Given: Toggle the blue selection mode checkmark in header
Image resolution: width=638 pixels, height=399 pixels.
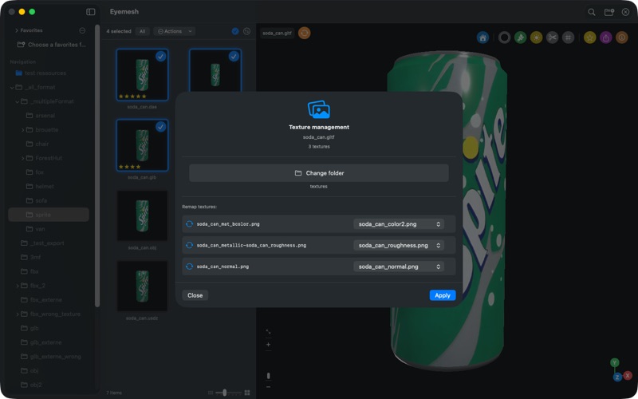Looking at the screenshot, I should tap(235, 31).
